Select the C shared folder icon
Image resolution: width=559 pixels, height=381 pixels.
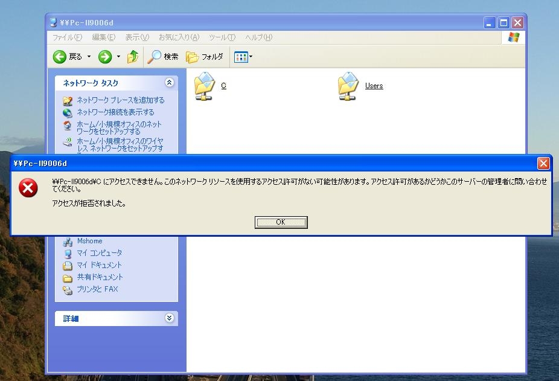[204, 86]
